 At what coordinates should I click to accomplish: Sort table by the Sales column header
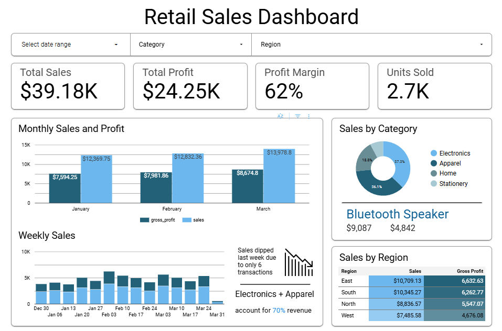tap(414, 271)
